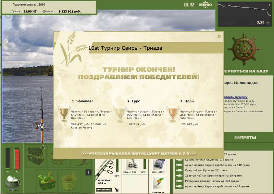Open the ЗАПРЕТЫ section
The width and height of the screenshot is (274, 194).
[245, 138]
